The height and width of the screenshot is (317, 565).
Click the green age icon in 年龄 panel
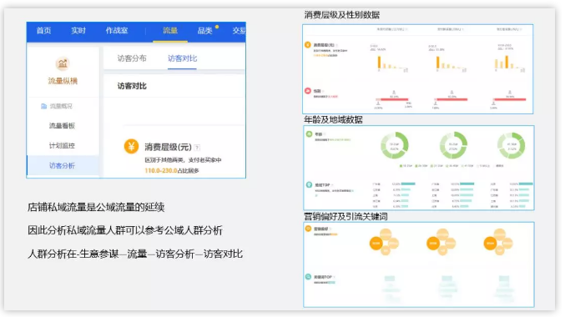click(x=309, y=134)
